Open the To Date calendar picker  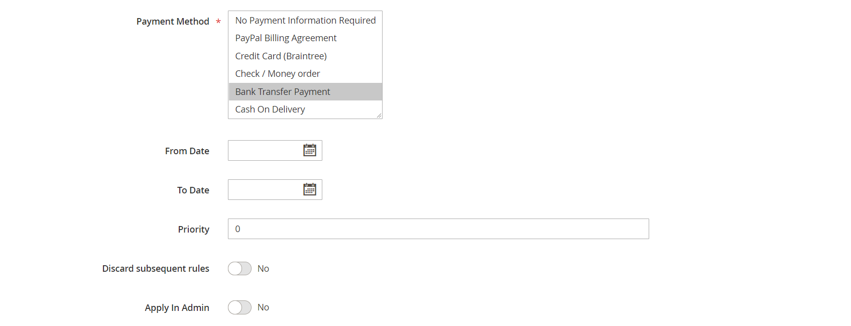coord(310,189)
